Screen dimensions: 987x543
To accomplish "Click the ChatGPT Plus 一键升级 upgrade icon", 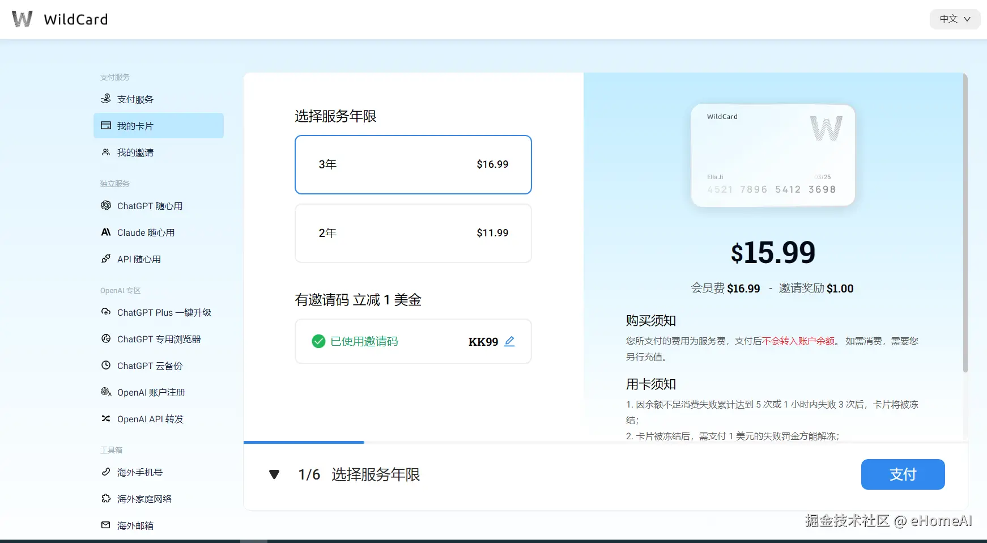I will [x=106, y=312].
